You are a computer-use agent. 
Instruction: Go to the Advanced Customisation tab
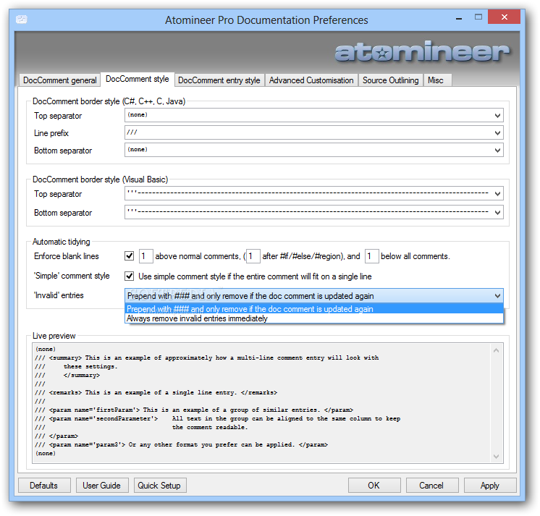[311, 80]
